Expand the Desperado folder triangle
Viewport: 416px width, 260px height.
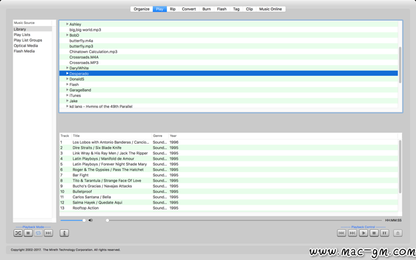(67, 73)
